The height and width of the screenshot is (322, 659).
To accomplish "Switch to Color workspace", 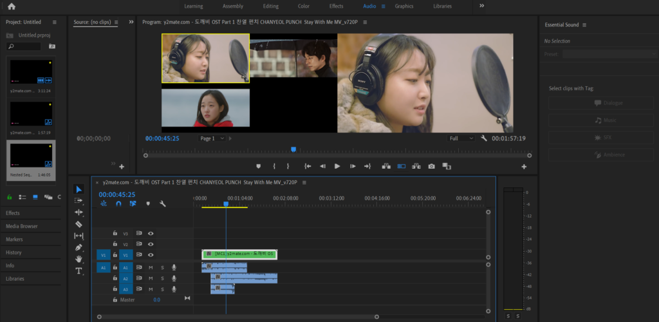I will (304, 6).
